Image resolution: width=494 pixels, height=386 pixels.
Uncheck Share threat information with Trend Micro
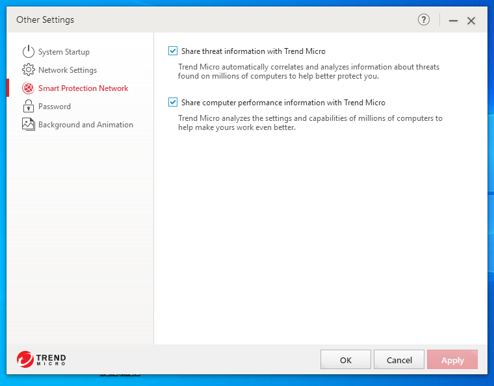coord(173,51)
